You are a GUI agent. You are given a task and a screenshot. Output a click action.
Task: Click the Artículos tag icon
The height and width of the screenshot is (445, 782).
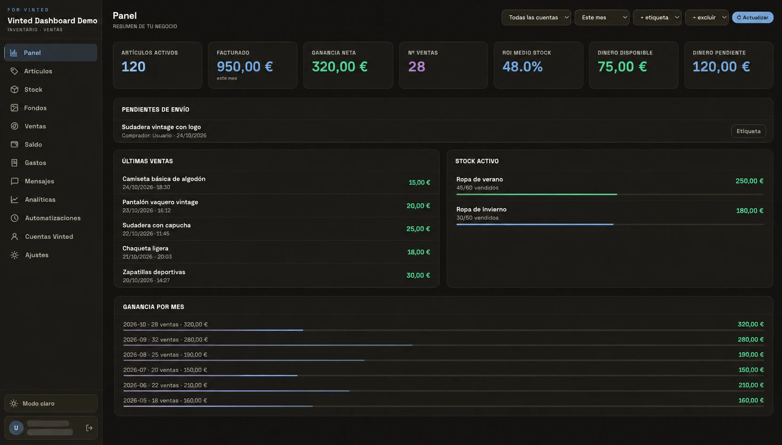tap(15, 71)
